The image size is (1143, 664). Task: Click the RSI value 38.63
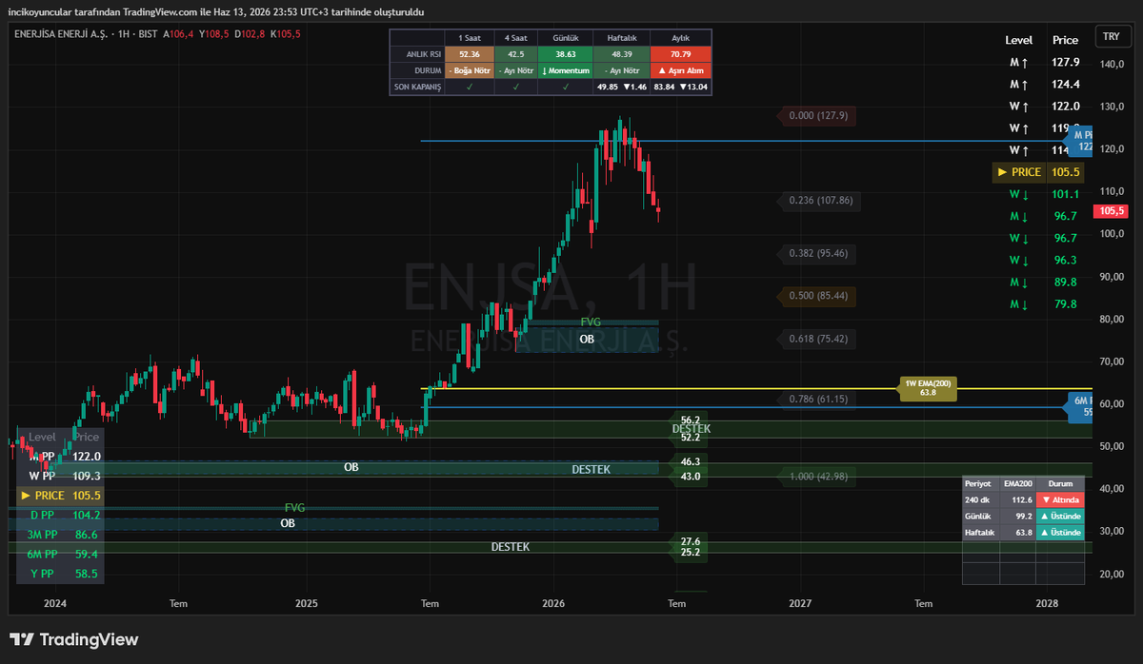565,54
